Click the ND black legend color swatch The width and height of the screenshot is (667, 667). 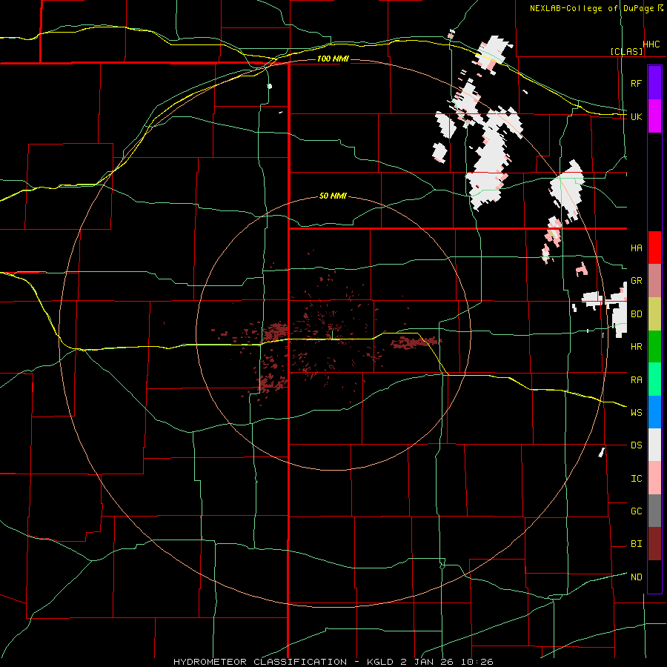click(654, 577)
